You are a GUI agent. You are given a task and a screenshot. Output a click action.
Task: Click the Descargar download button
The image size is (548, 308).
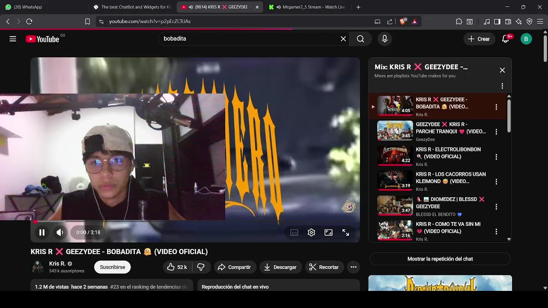tap(280, 267)
